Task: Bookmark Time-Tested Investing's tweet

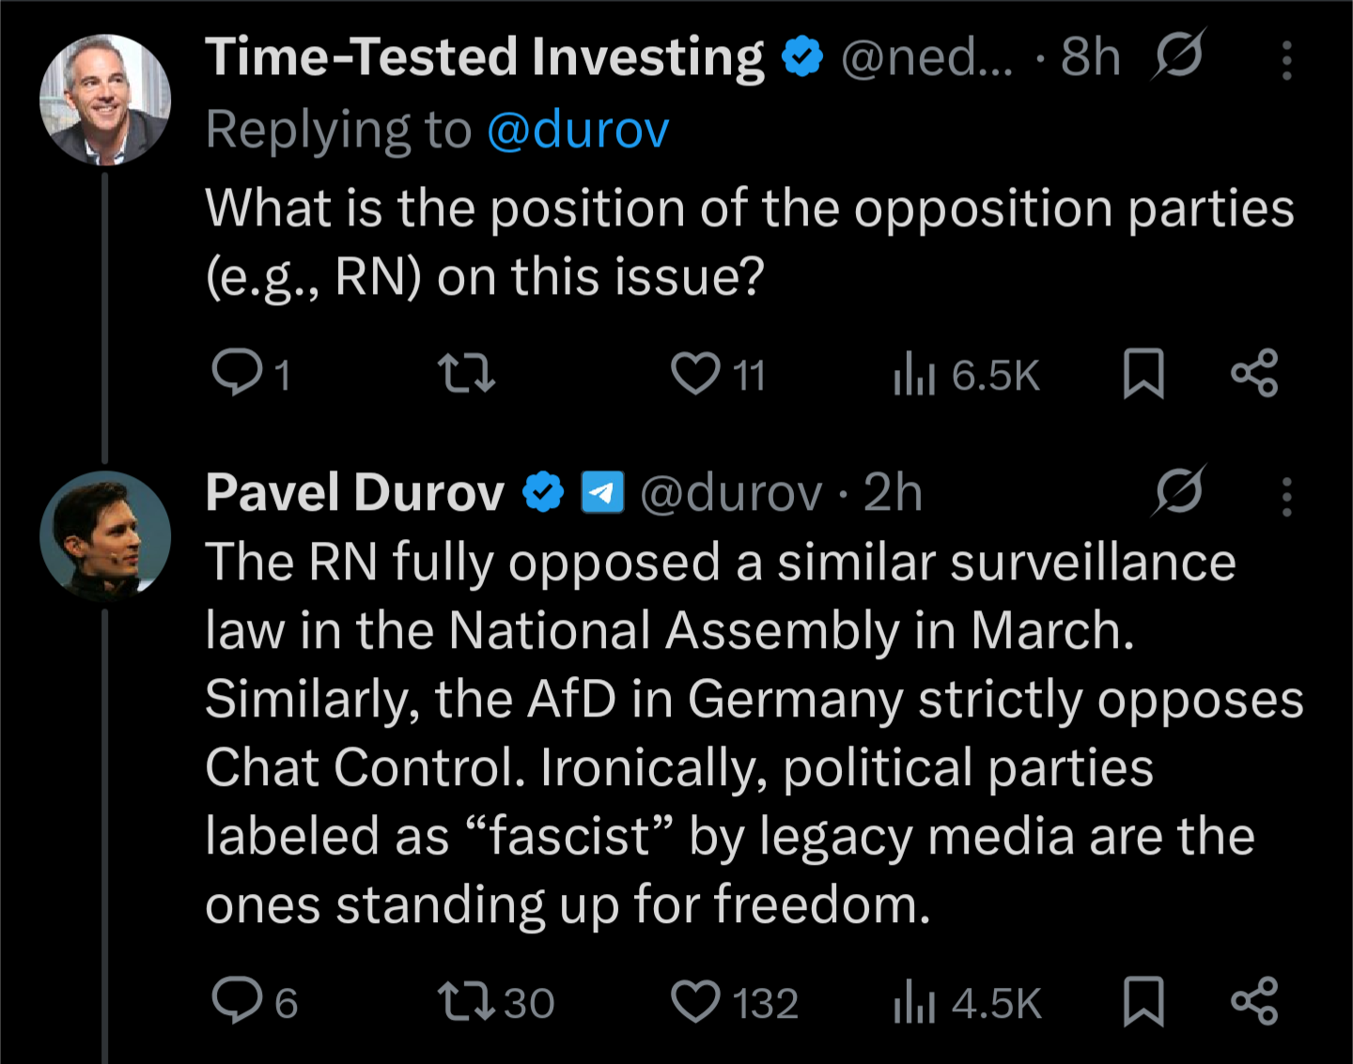Action: coord(1143,373)
